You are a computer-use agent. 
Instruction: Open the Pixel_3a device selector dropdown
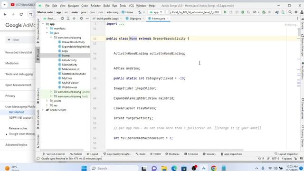(194, 12)
